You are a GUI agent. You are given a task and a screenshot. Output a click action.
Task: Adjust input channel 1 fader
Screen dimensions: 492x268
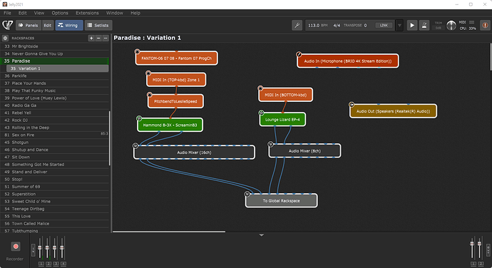pos(40,247)
